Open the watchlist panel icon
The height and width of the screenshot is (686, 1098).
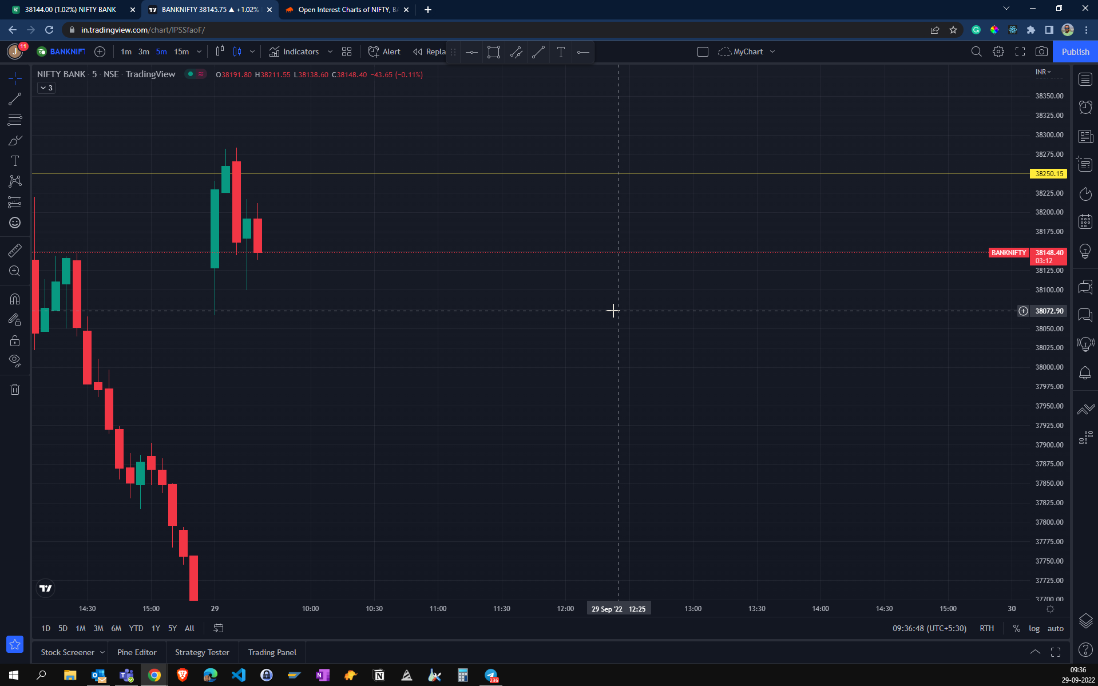pyautogui.click(x=1085, y=80)
